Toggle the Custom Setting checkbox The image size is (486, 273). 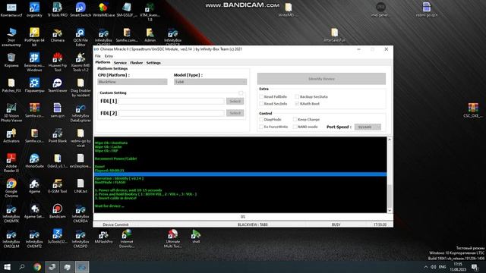[x=241, y=93]
